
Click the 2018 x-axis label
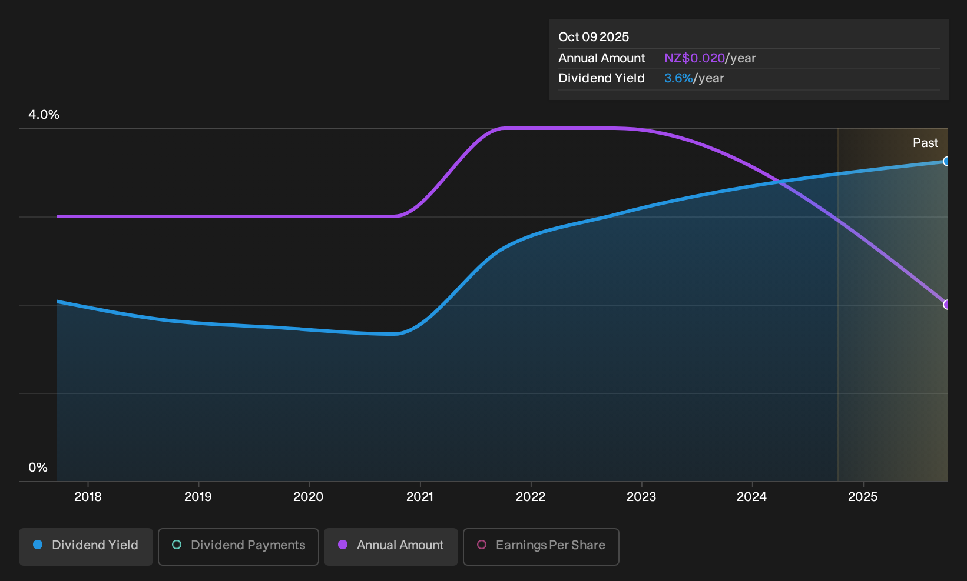(88, 497)
